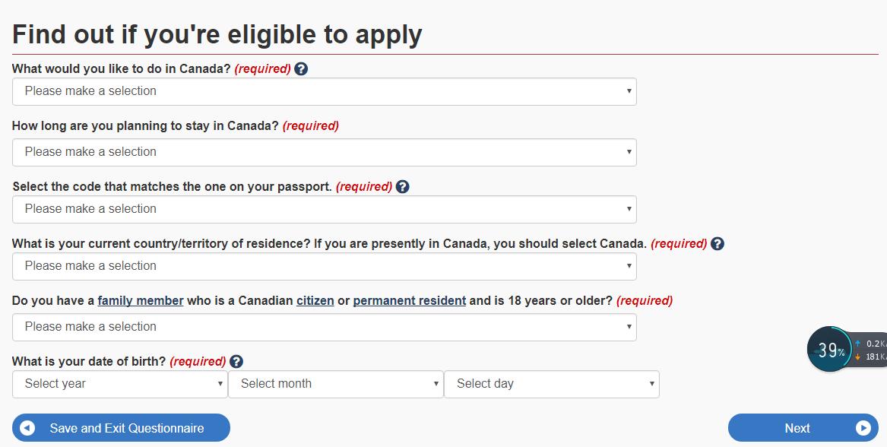Click the 'permanent resident' link

pyautogui.click(x=409, y=300)
